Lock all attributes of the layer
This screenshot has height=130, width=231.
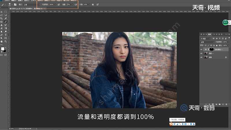click(x=217, y=45)
